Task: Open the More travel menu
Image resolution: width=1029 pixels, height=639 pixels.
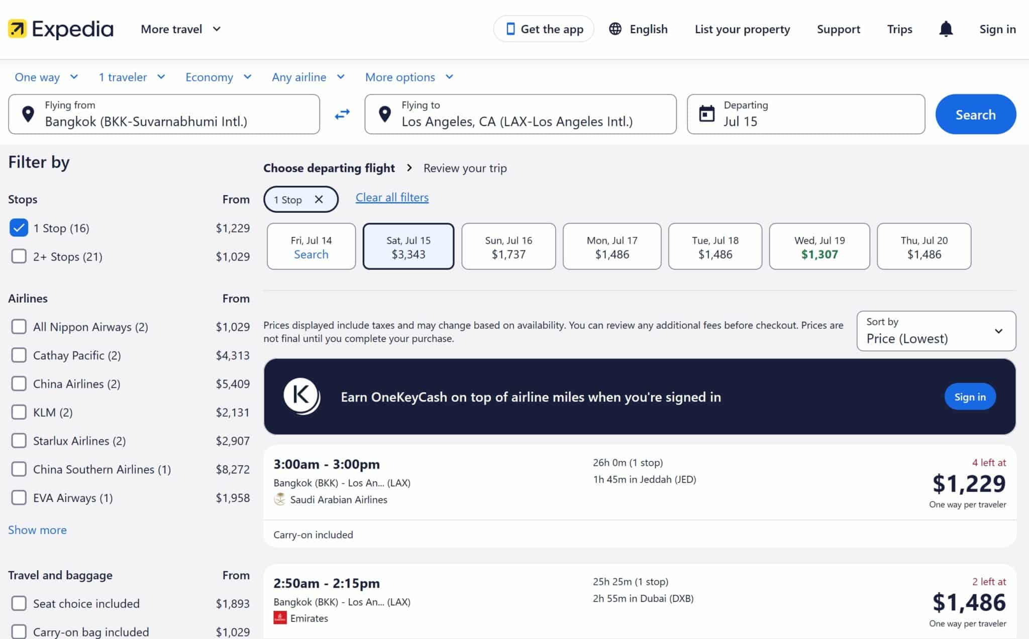Action: 180,29
